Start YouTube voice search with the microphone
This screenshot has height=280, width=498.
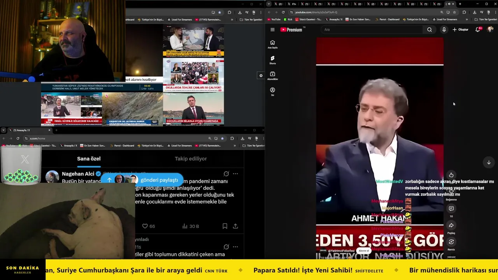(444, 30)
